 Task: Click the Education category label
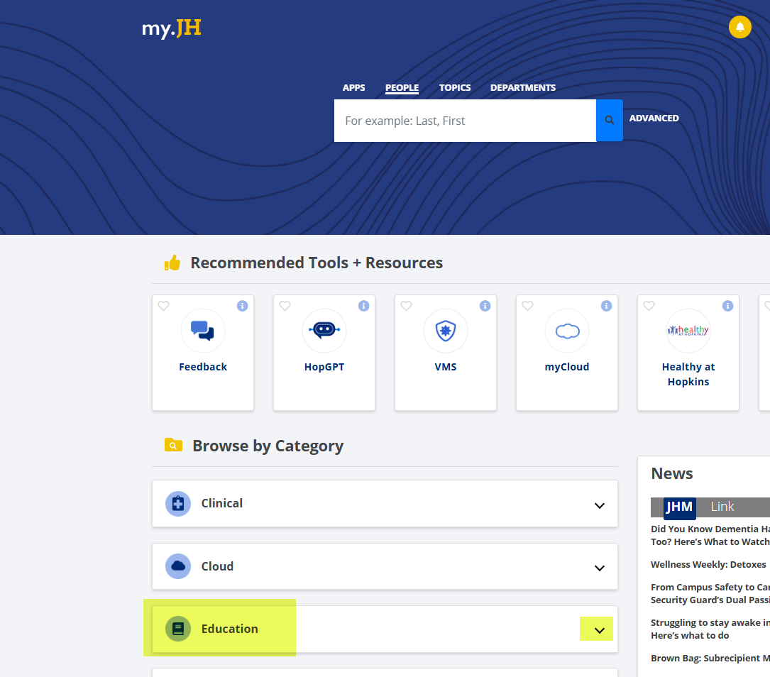click(229, 629)
